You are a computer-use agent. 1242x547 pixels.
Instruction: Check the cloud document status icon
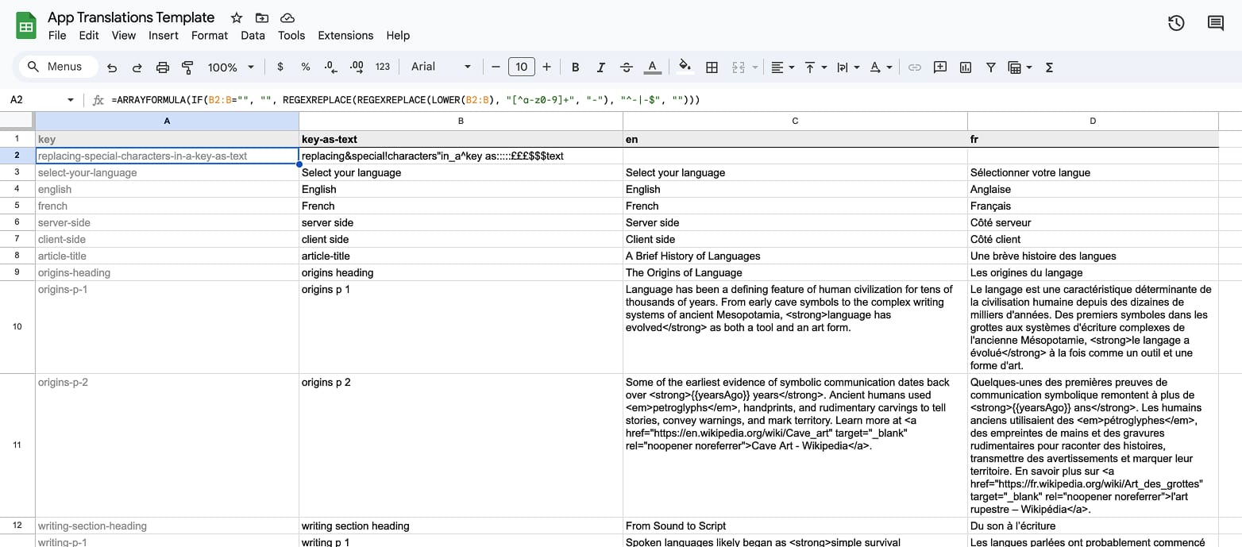[x=287, y=17]
